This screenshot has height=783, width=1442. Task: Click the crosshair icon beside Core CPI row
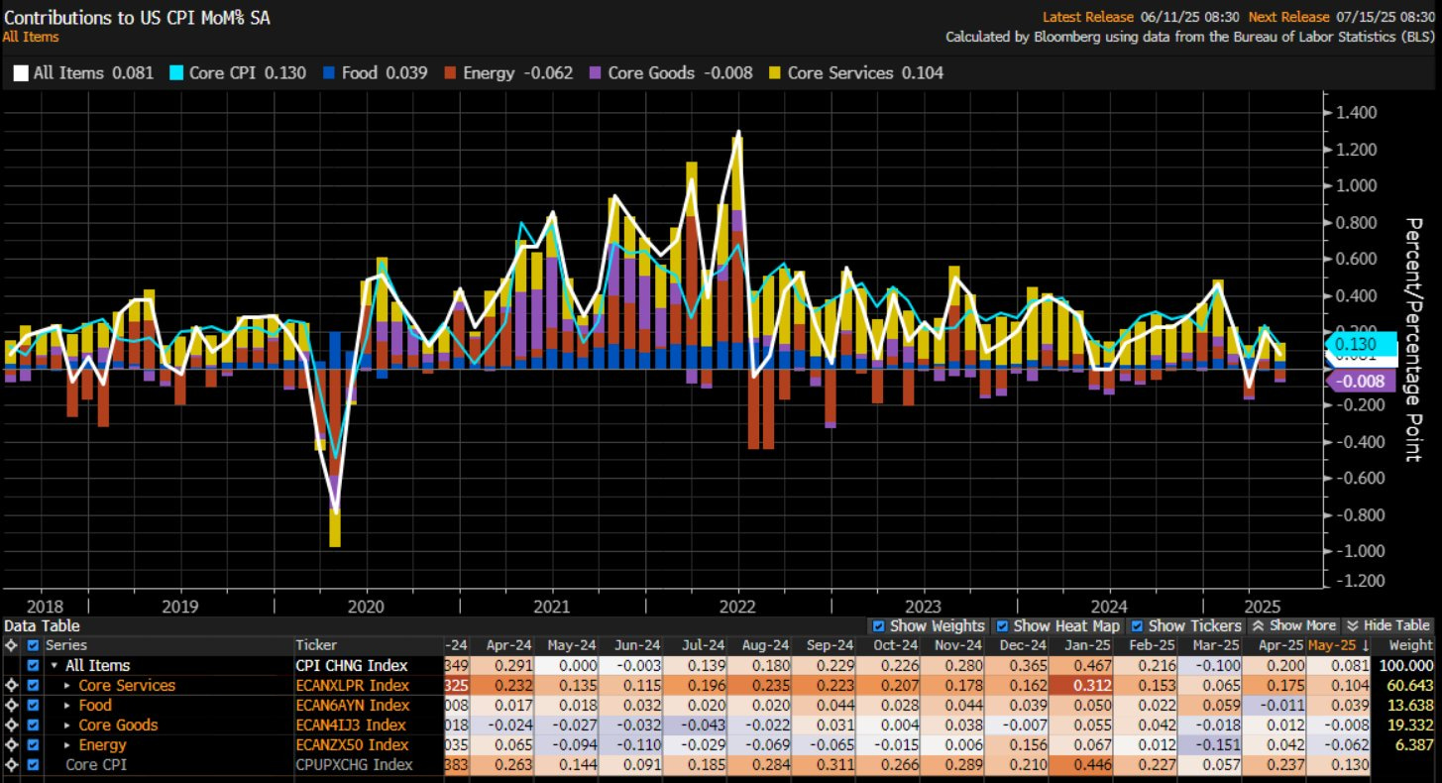click(x=10, y=765)
